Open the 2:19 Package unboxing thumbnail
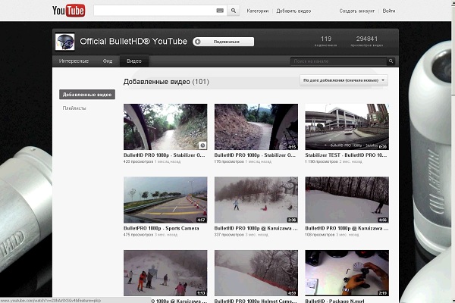455x303 pixels. 347,273
